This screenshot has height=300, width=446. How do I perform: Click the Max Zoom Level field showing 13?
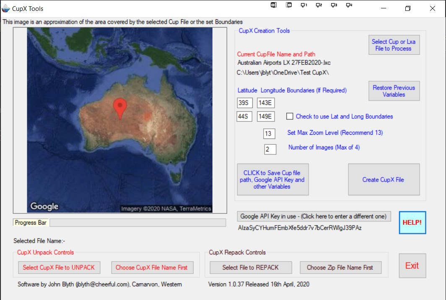point(269,133)
